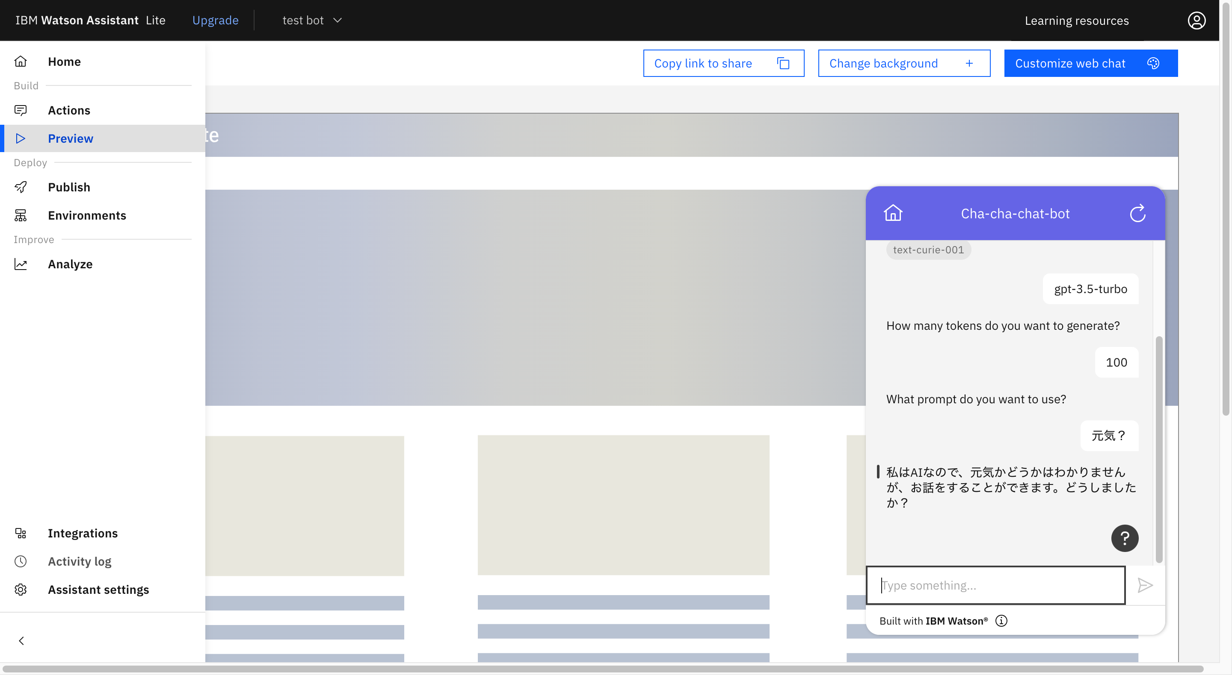Click the chat home icon in Cha-cha-chat-bot header
Viewport: 1232px width, 675px height.
point(892,213)
